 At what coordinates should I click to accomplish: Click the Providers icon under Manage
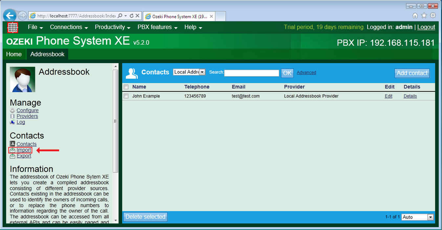click(12, 116)
